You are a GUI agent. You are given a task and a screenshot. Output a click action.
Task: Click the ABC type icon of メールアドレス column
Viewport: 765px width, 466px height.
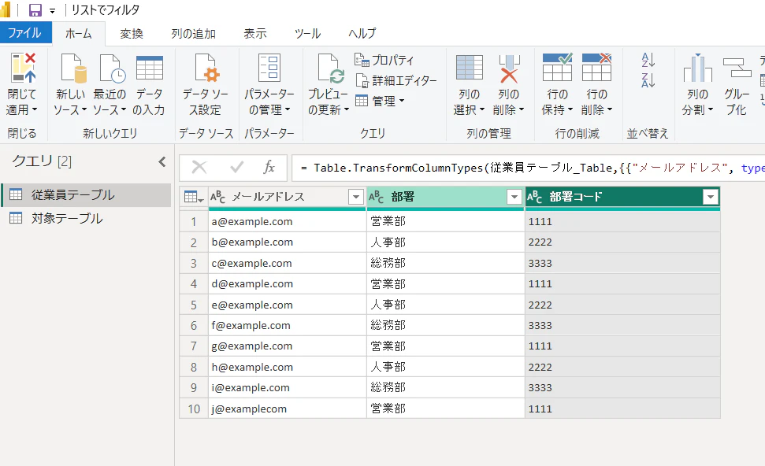[x=217, y=197]
